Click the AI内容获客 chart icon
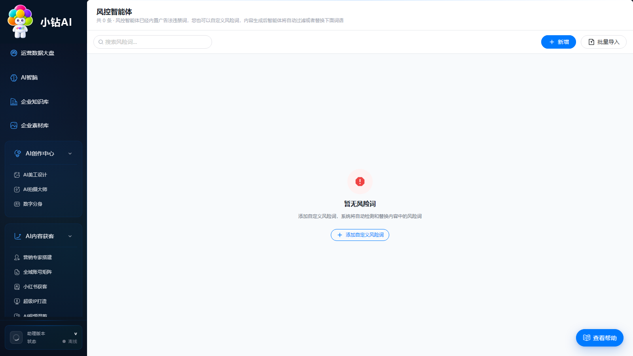The height and width of the screenshot is (356, 633). pos(18,236)
